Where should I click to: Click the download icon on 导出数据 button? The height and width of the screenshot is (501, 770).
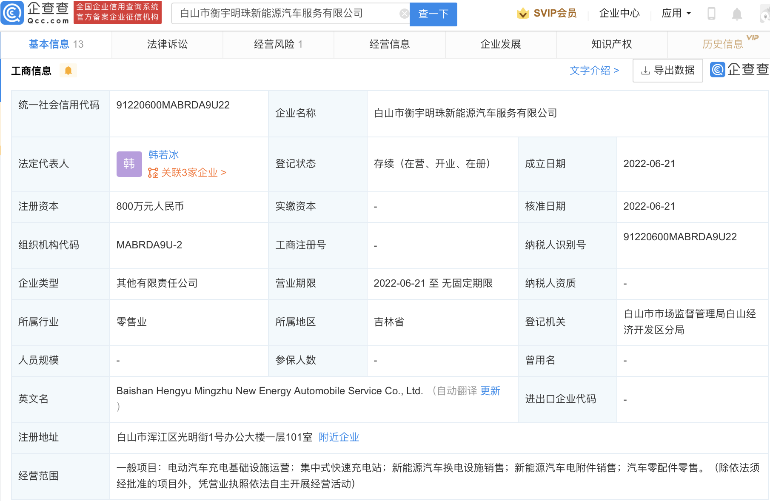coord(646,71)
